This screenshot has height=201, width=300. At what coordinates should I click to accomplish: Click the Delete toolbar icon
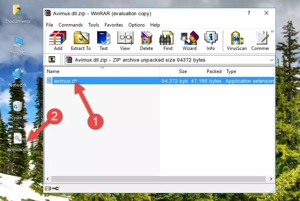click(x=147, y=41)
